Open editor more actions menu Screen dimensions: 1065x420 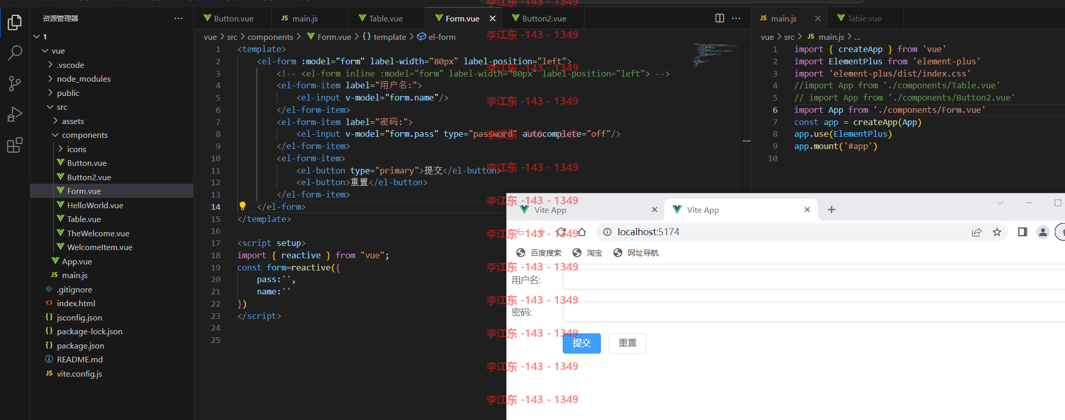(736, 18)
